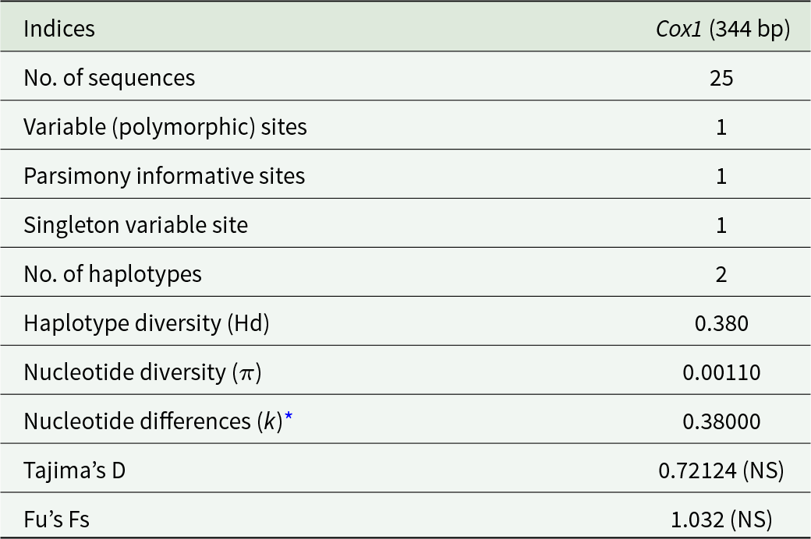Select 'Variable (polymorphic) sites' label
Screen dimensions: 811x539
165,127
